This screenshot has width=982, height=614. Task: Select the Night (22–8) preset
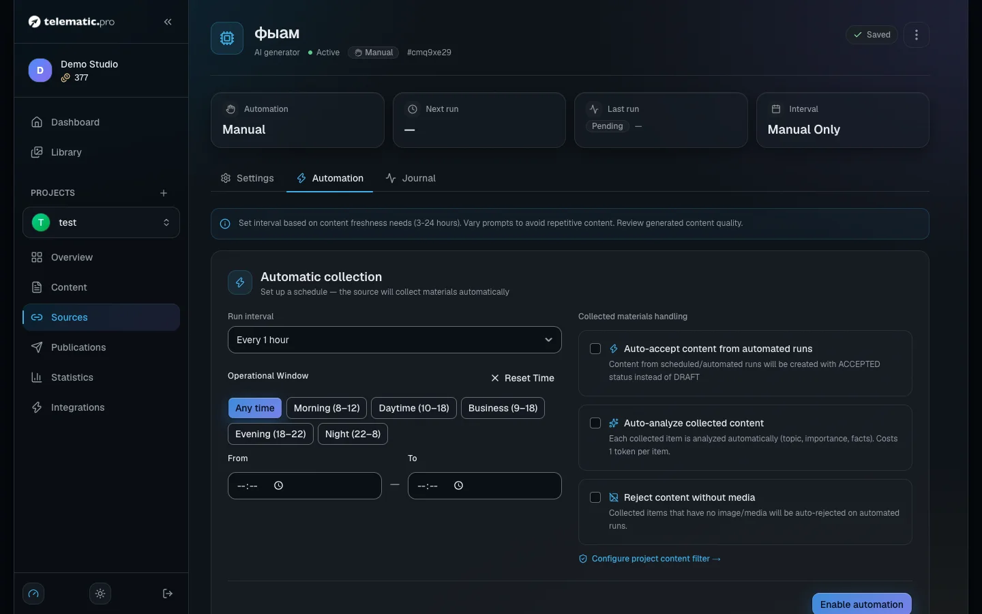(353, 434)
